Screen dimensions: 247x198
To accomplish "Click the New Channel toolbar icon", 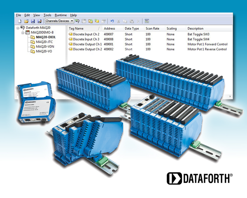I will pos(77,21).
